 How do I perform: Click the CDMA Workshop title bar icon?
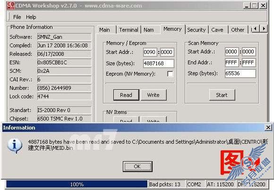click(x=10, y=6)
